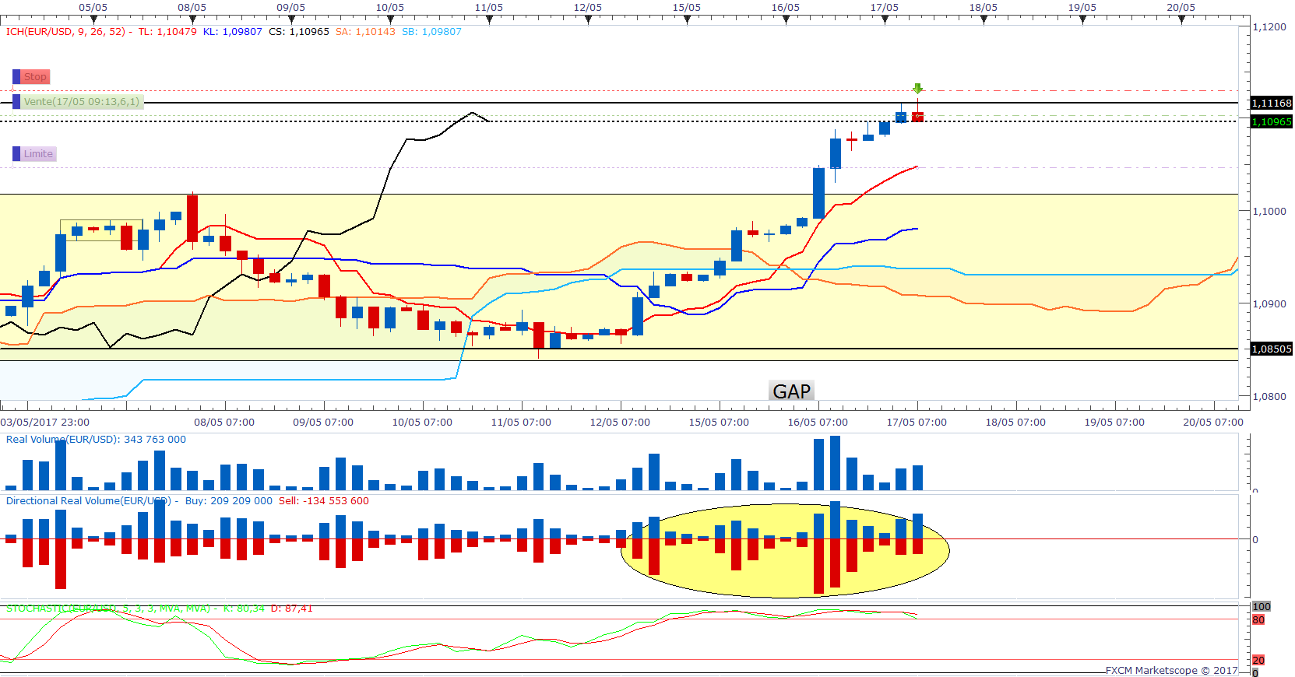The image size is (1295, 677).
Task: Click the 20/05 07:00 time axis label
Action: pos(1213,423)
